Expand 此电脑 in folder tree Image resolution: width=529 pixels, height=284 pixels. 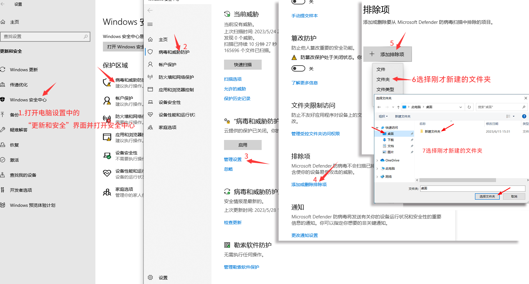point(377,169)
